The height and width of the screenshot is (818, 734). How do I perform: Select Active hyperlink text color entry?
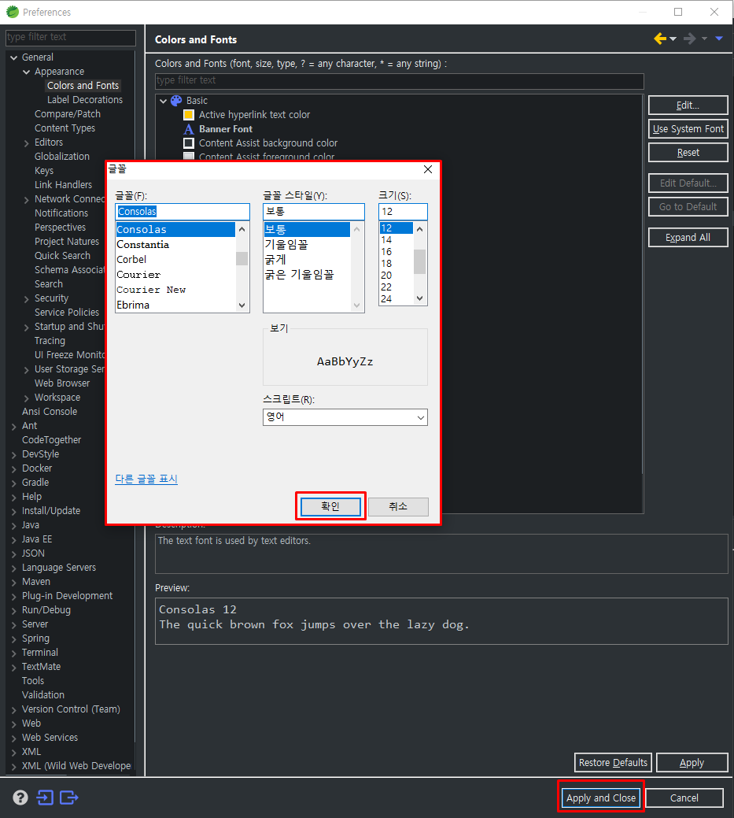[x=254, y=115]
